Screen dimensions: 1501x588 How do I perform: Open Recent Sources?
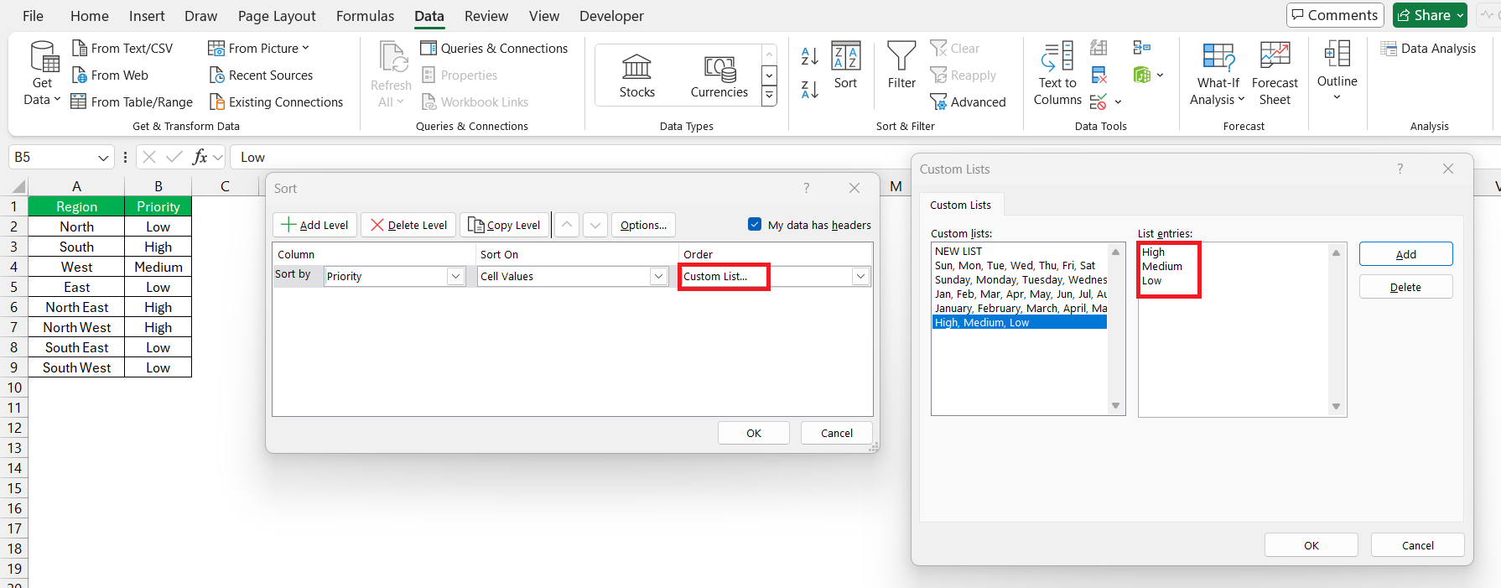[x=261, y=75]
